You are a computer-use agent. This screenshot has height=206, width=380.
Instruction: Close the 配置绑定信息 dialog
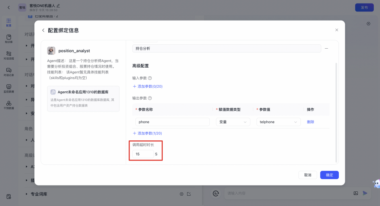pyautogui.click(x=336, y=30)
